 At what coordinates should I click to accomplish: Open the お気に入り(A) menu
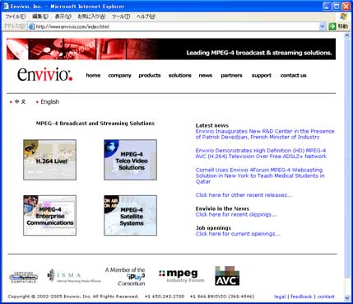click(x=91, y=16)
